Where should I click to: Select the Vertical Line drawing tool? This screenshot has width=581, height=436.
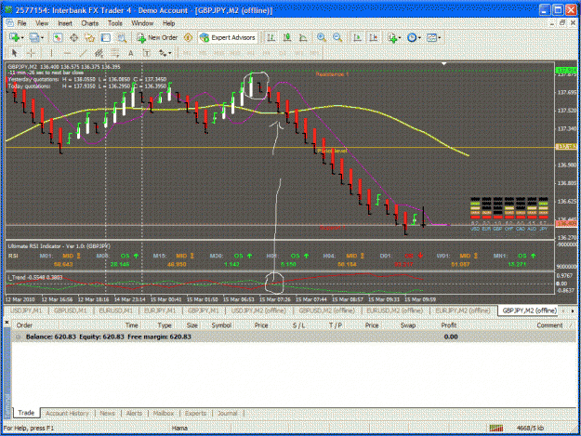(51, 53)
